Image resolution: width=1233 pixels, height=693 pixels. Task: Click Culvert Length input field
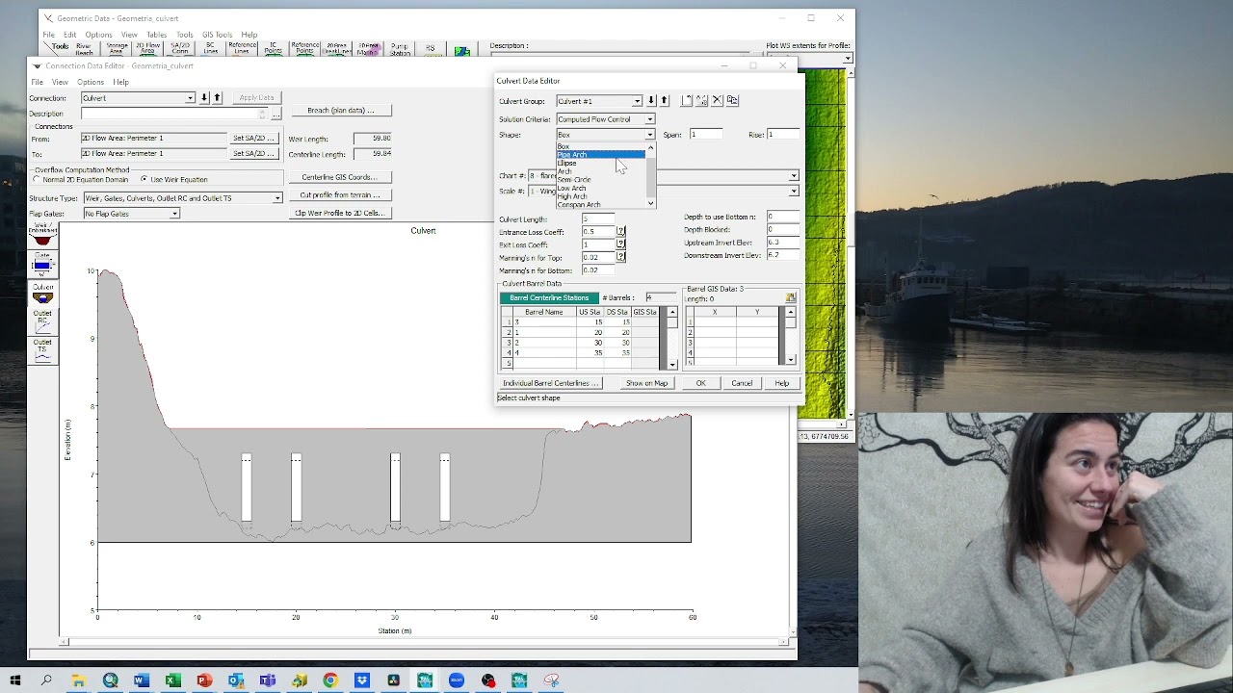pyautogui.click(x=598, y=219)
